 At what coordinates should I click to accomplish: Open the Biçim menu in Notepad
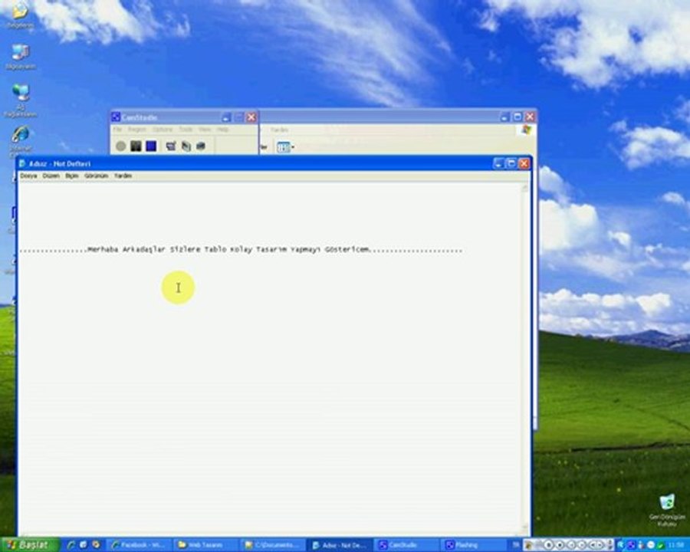click(x=72, y=176)
